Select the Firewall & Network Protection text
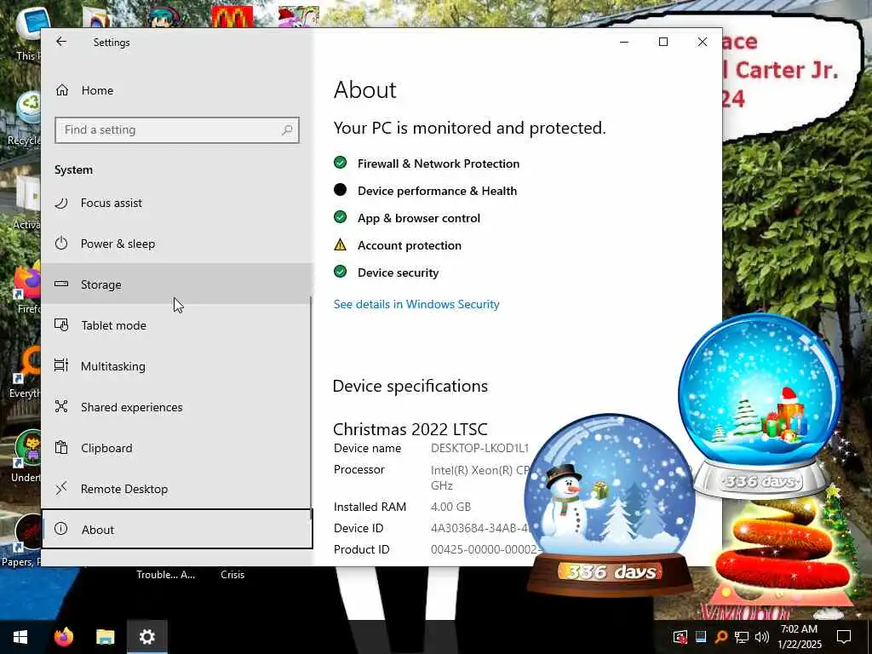The height and width of the screenshot is (654, 872). pos(439,163)
